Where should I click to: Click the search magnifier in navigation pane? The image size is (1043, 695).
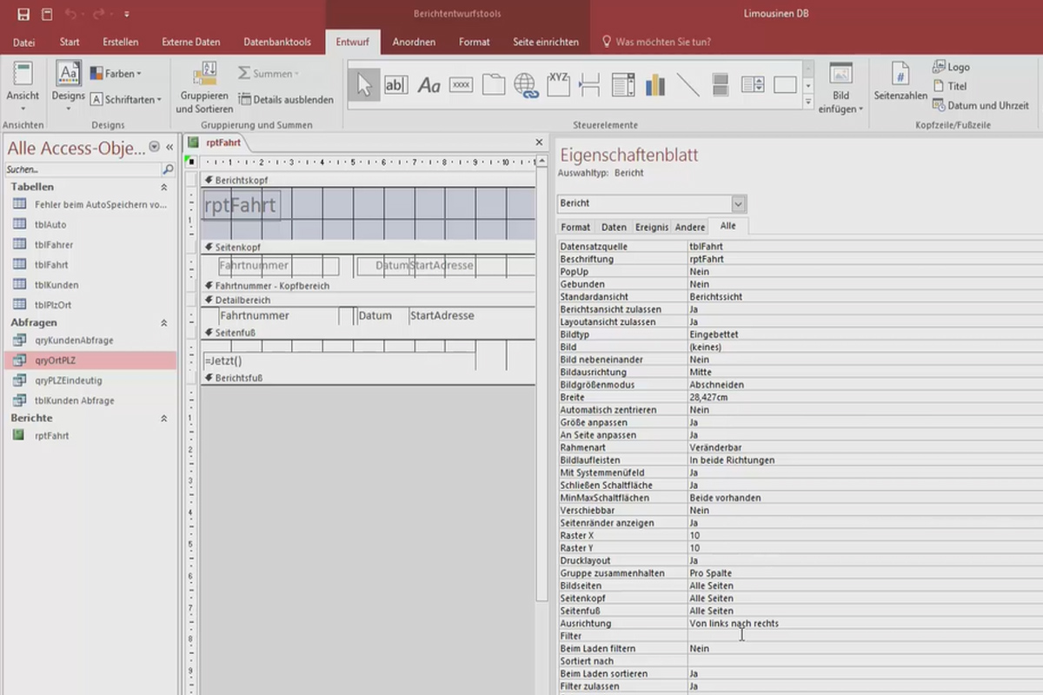pos(169,169)
